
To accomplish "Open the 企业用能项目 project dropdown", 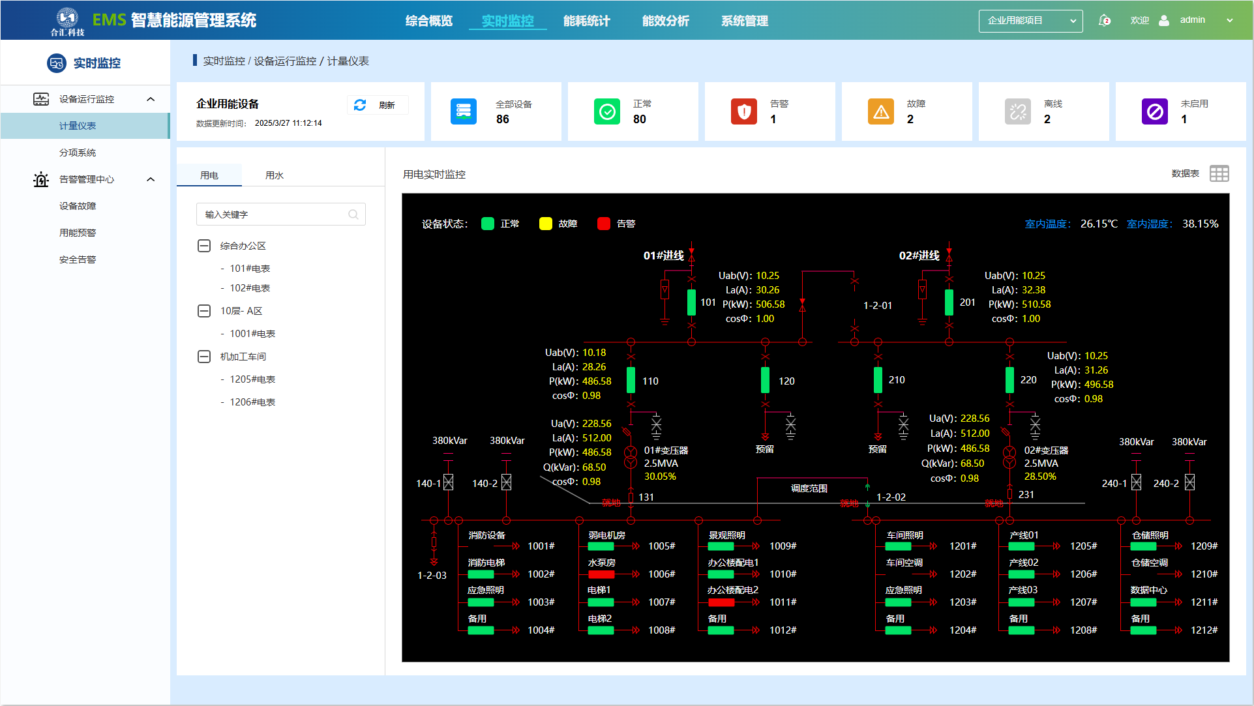I will [x=1030, y=21].
